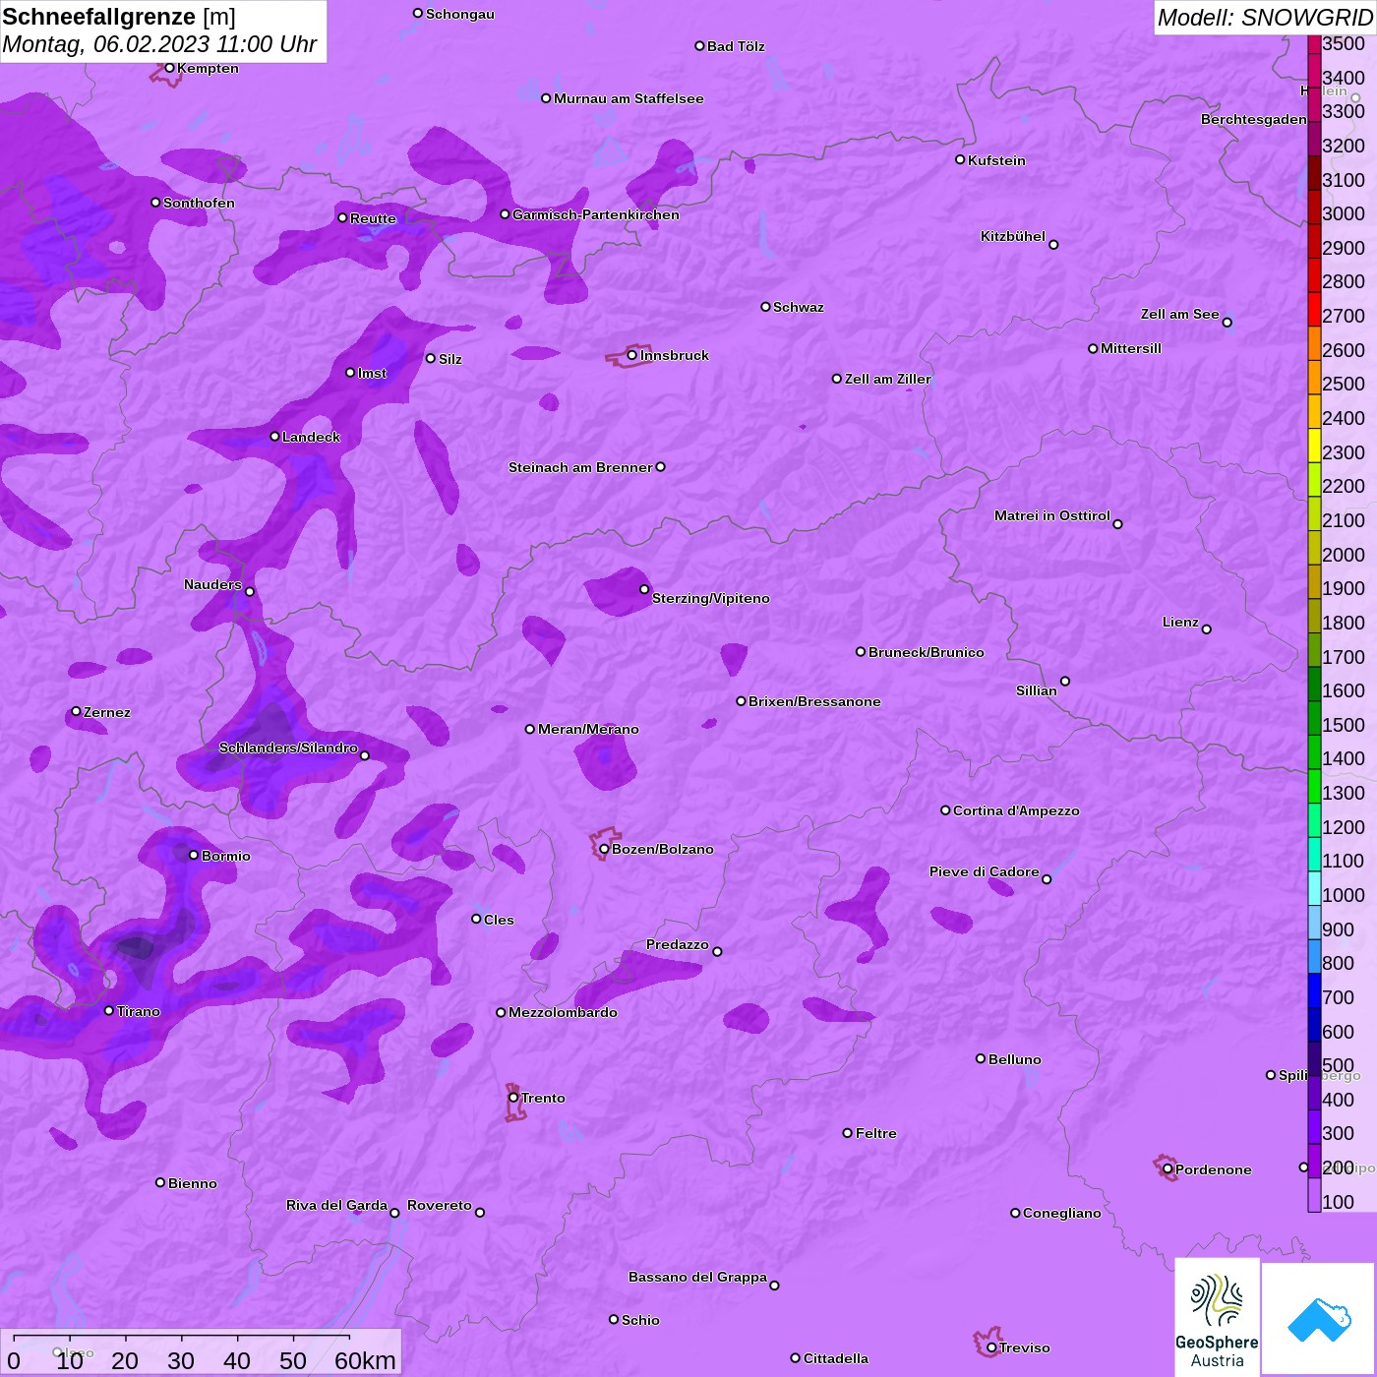
Task: Click the Feltre label
Action: click(x=876, y=1133)
